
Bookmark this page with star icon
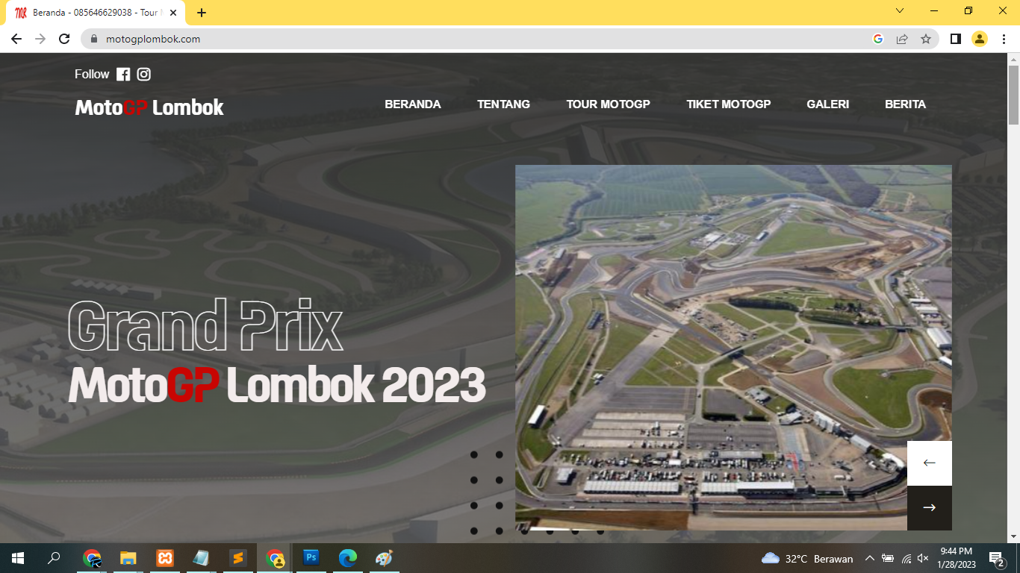tap(926, 39)
